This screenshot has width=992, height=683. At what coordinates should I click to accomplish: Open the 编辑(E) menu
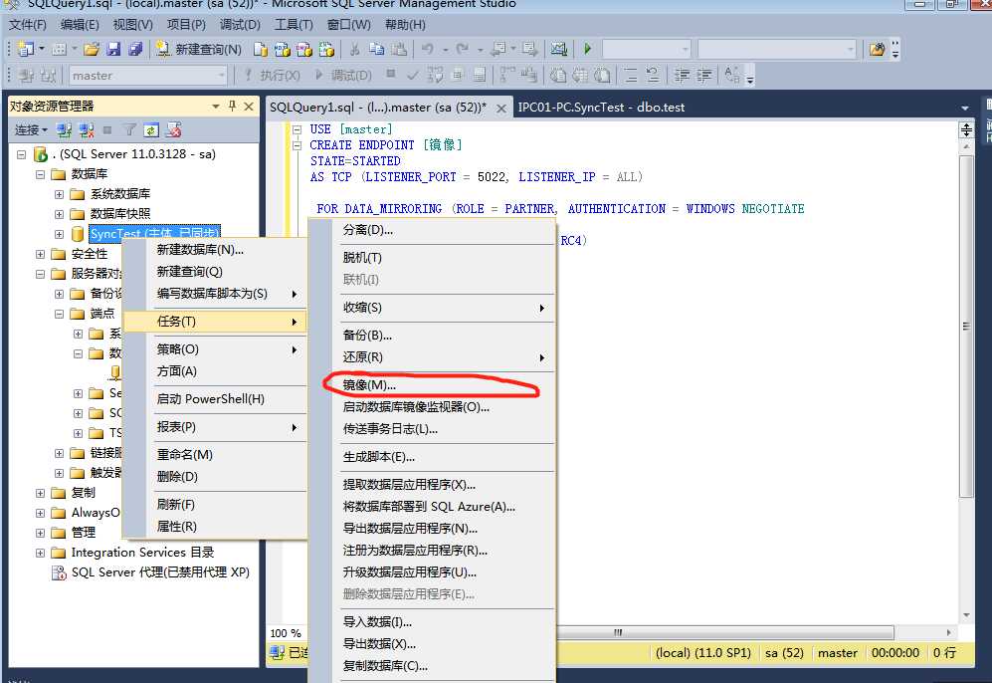click(80, 25)
